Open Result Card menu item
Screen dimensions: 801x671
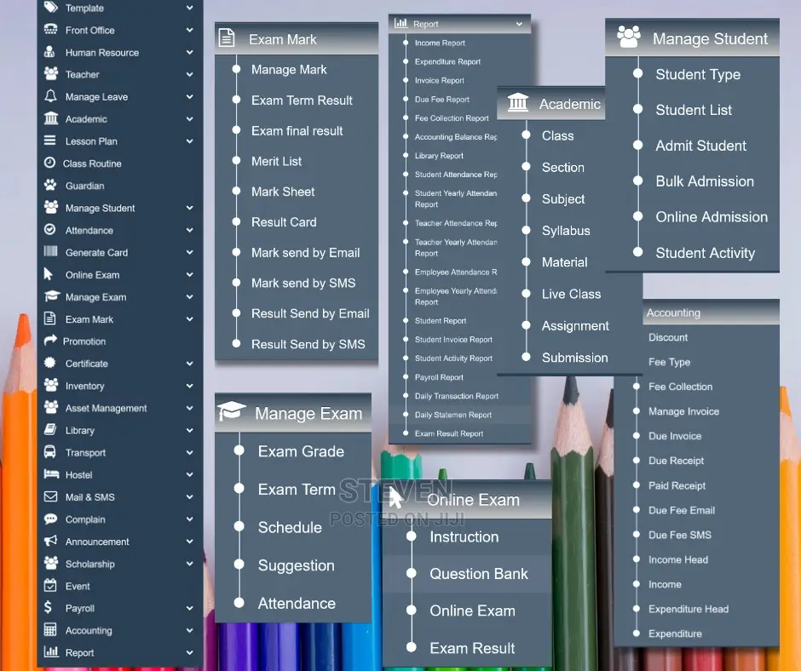(284, 222)
